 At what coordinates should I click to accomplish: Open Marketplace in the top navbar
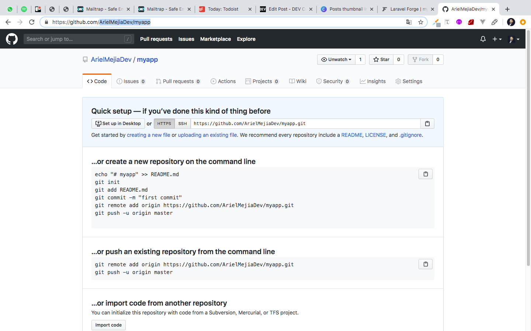(x=216, y=39)
